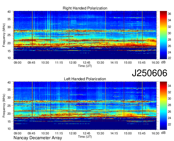Click 20 MHz tick on Right Handed frequency axis
The height and width of the screenshot is (141, 174).
pyautogui.click(x=9, y=43)
